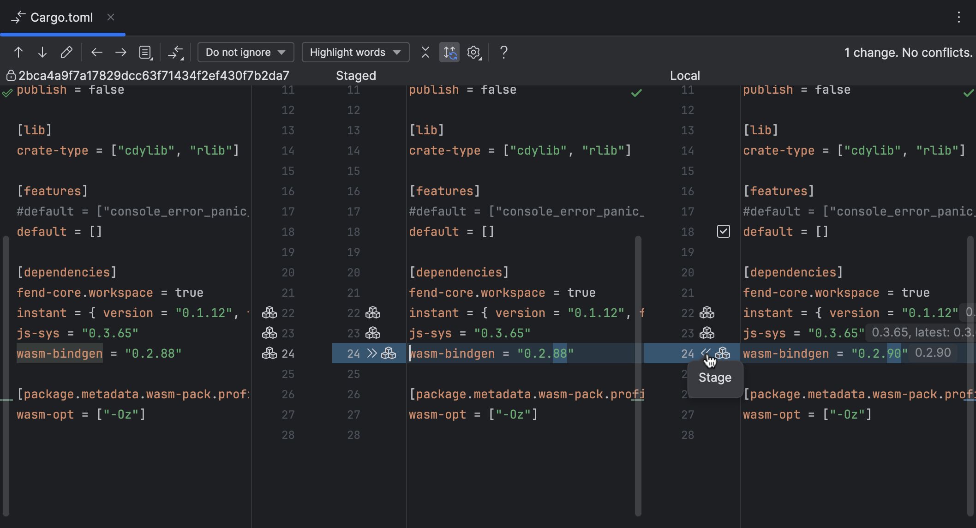Click the swap diff sides toolbar icon
976x528 pixels.
(x=176, y=52)
